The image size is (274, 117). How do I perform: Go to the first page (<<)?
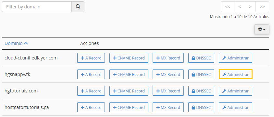coord(228,7)
